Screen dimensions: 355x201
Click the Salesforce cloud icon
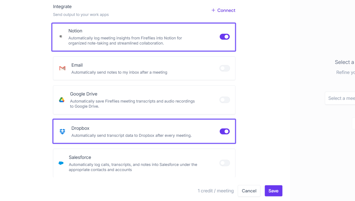(x=61, y=163)
